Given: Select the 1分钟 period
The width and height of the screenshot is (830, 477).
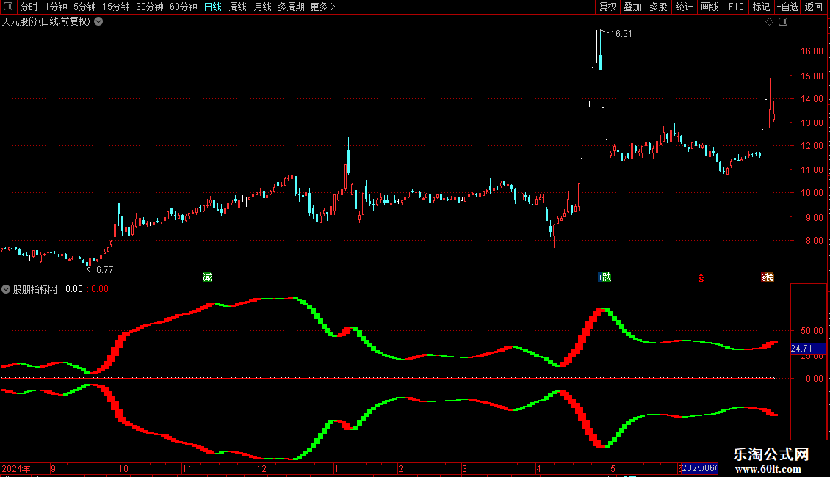Looking at the screenshot, I should (56, 7).
